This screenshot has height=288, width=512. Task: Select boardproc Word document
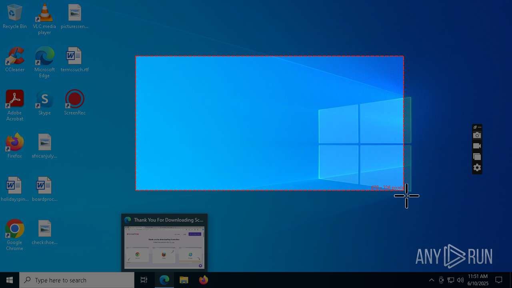click(x=44, y=190)
